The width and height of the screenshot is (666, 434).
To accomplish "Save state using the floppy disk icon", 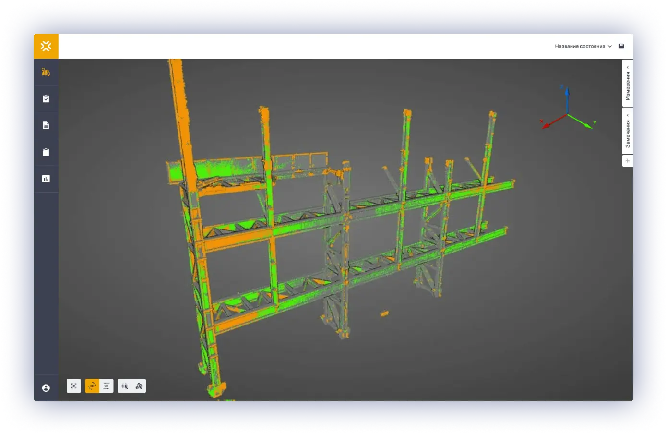I will [x=621, y=46].
